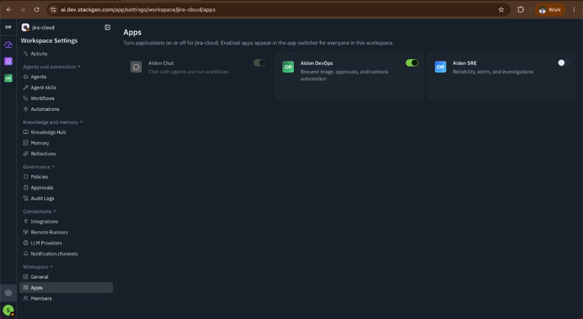
Task: Open the purple Aiden Chat rail icon
Action: (8, 61)
